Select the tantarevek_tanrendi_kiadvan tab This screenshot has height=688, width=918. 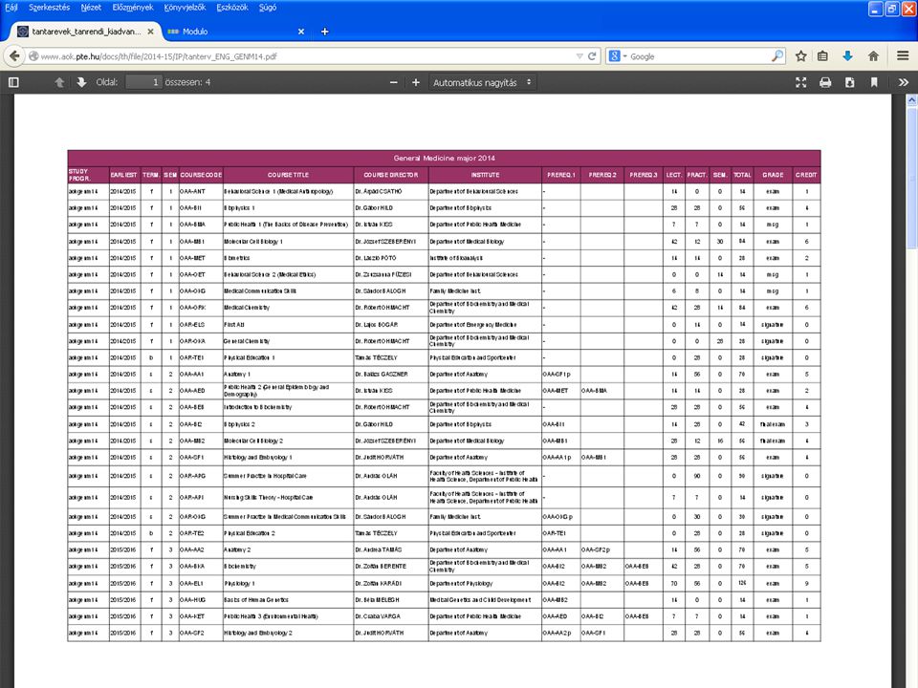(x=85, y=32)
